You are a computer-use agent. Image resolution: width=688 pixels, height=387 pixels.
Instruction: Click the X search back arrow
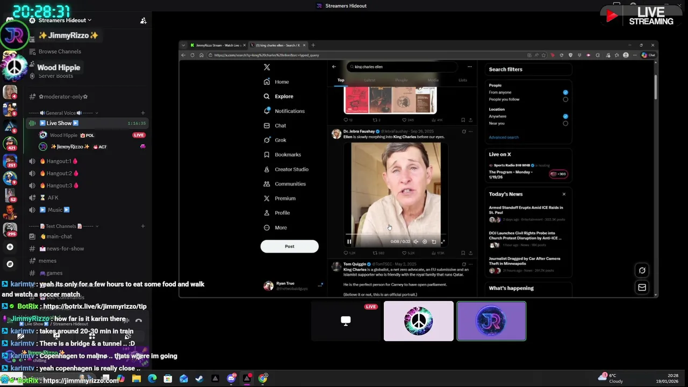click(x=334, y=67)
